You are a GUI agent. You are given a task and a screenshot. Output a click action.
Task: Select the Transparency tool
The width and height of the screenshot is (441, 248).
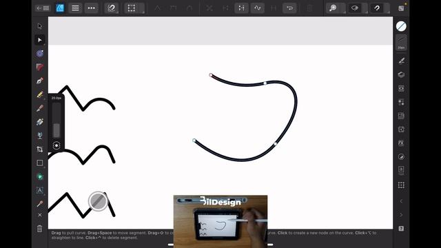coord(40,136)
